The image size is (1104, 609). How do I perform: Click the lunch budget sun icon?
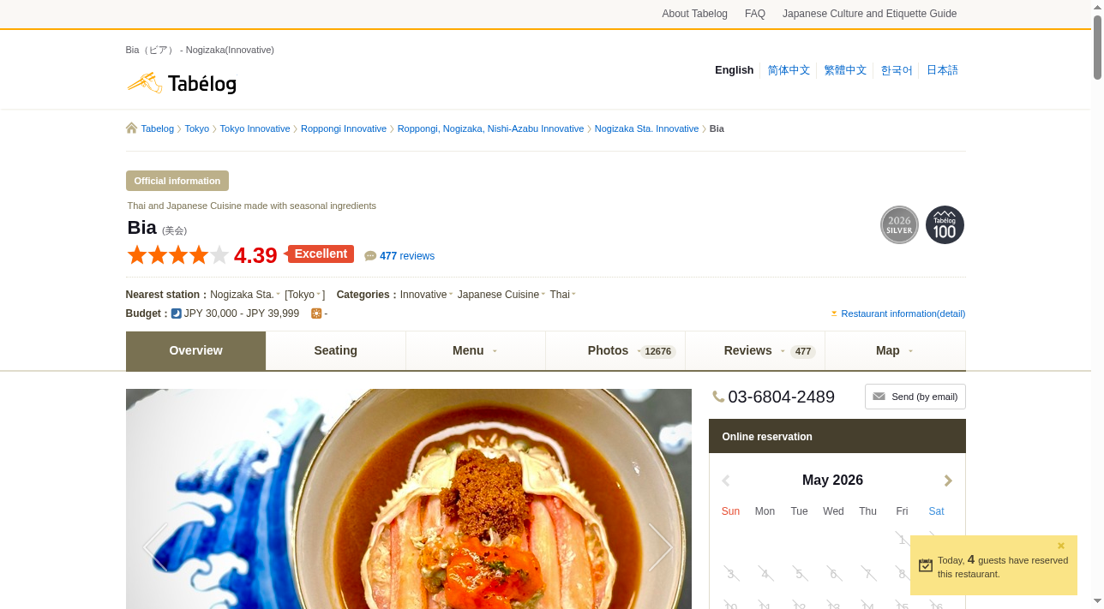(x=316, y=313)
